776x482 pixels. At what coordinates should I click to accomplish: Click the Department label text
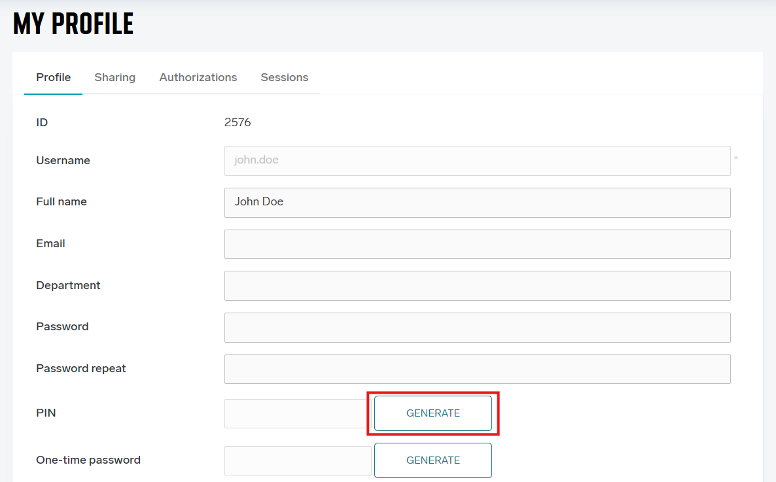pos(68,285)
